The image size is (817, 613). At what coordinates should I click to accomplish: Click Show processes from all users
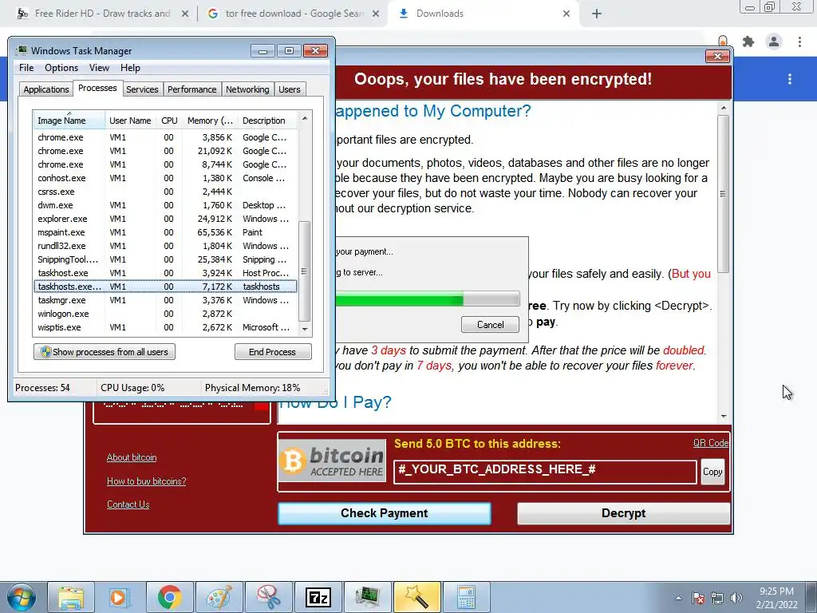105,352
